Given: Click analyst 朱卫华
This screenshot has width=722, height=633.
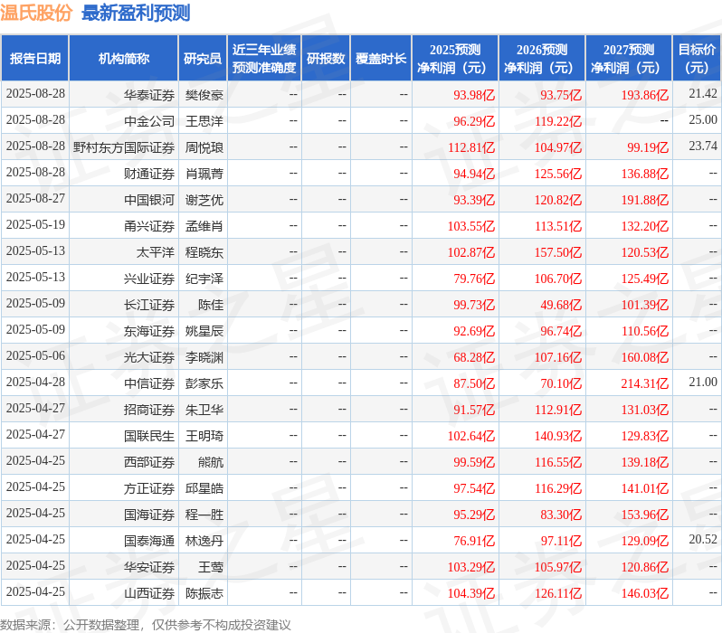Looking at the screenshot, I should click(204, 411).
